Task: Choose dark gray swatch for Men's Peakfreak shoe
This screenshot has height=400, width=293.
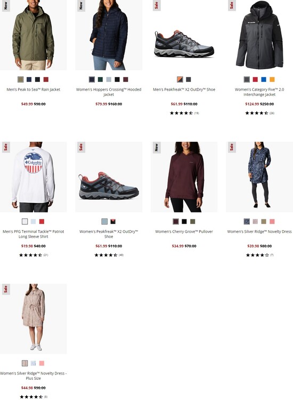Action: point(189,79)
